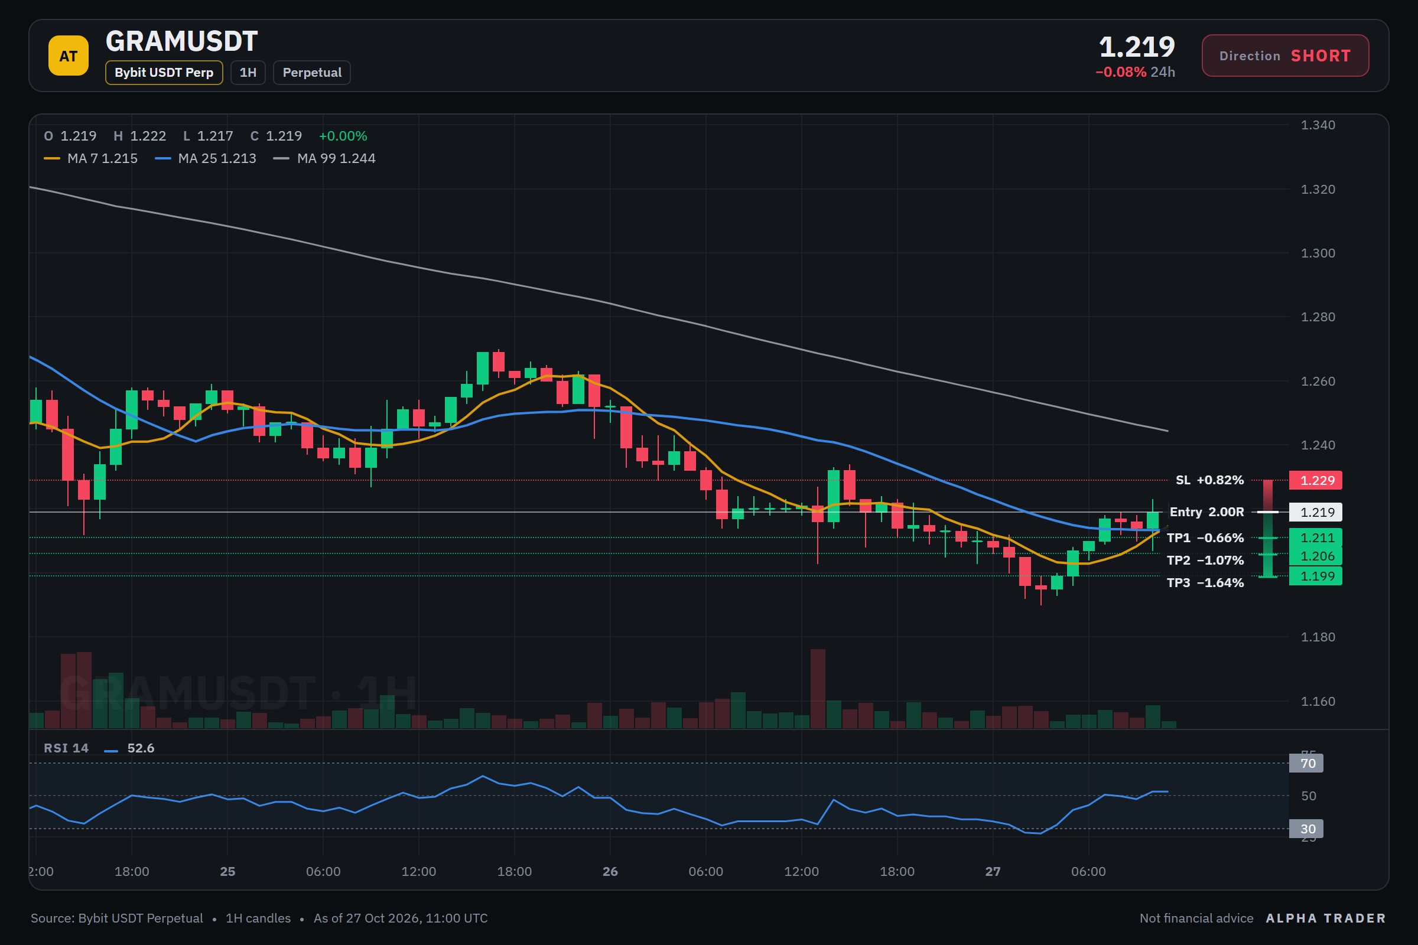Click the yellow AT logo badge
1418x945 pixels.
[x=68, y=56]
